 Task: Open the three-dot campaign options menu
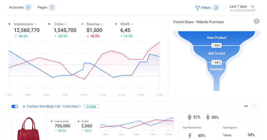(246, 106)
